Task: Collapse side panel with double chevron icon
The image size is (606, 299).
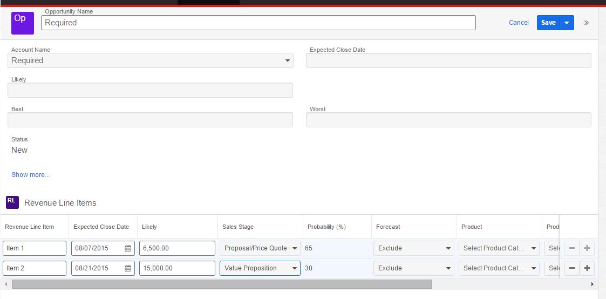Action: (586, 23)
